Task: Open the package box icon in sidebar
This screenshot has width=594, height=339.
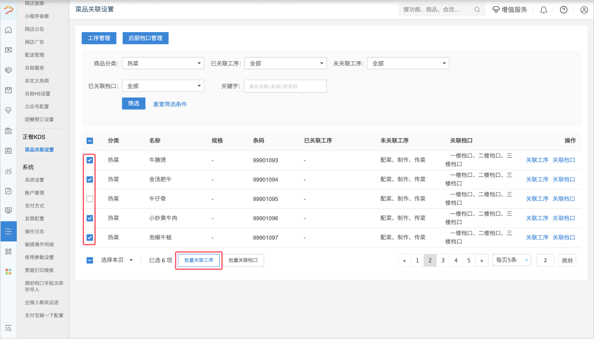Action: tap(8, 90)
